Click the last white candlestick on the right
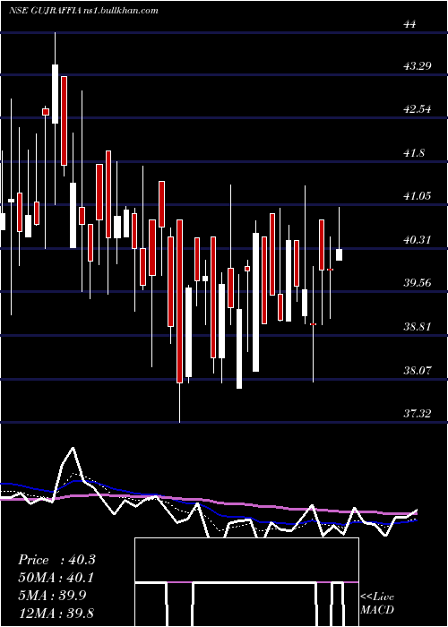Image resolution: width=448 pixels, height=627 pixels. [x=339, y=254]
